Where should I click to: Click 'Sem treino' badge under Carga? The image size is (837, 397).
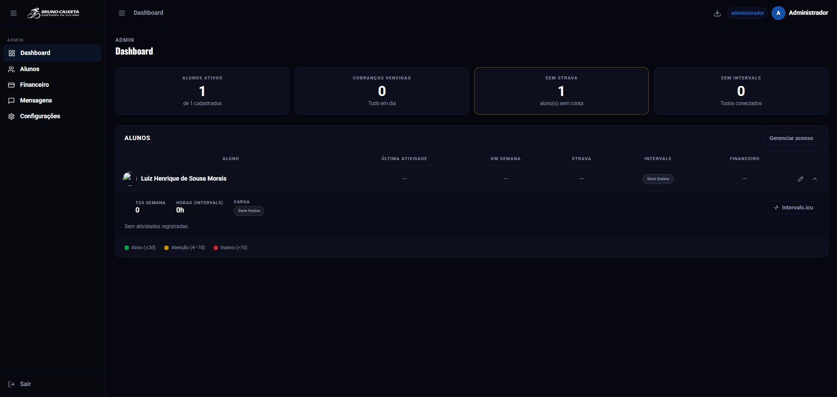249,211
